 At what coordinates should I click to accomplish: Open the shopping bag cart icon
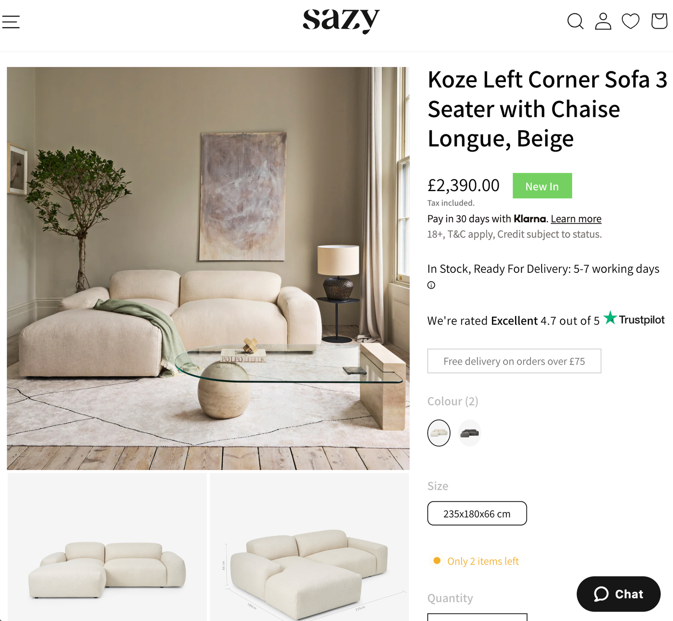click(659, 21)
